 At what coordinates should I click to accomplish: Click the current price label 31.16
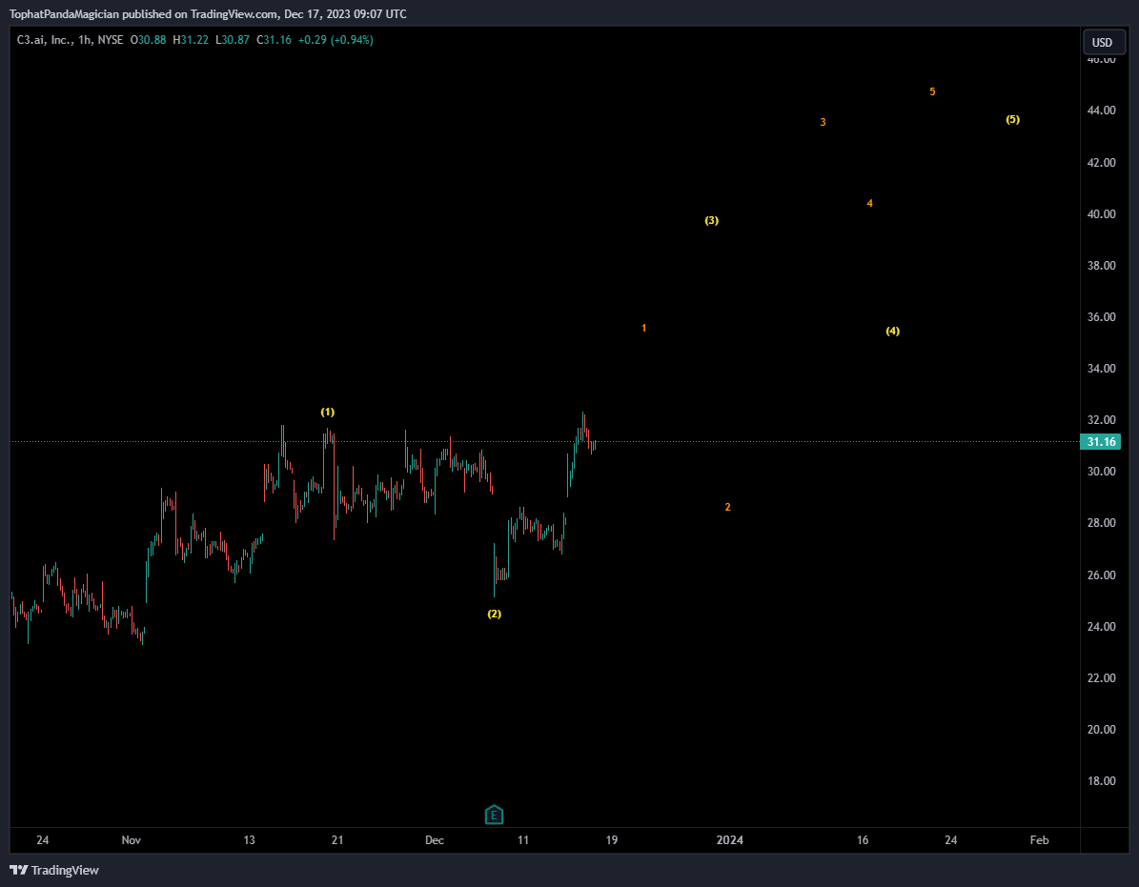[x=1101, y=442]
